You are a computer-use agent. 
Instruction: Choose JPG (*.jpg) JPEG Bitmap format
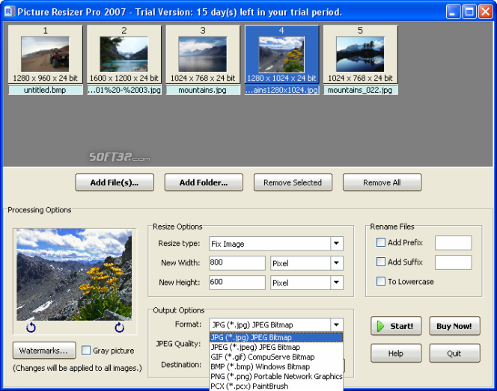click(x=276, y=337)
